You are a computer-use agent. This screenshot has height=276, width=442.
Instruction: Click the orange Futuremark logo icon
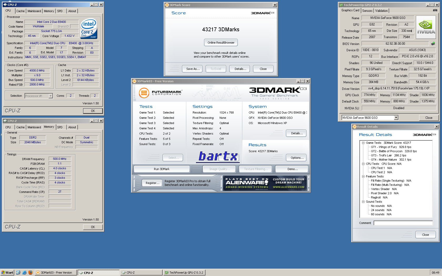pos(144,93)
